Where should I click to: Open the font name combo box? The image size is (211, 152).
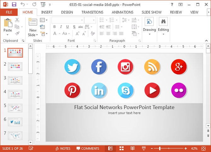(68, 20)
